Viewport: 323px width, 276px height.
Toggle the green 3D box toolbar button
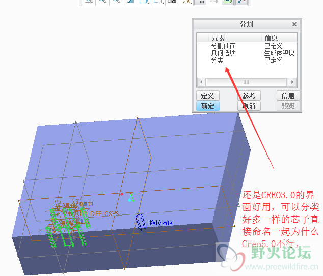click(x=227, y=2)
